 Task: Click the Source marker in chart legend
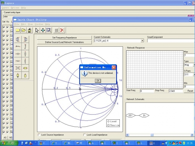click(108, 125)
